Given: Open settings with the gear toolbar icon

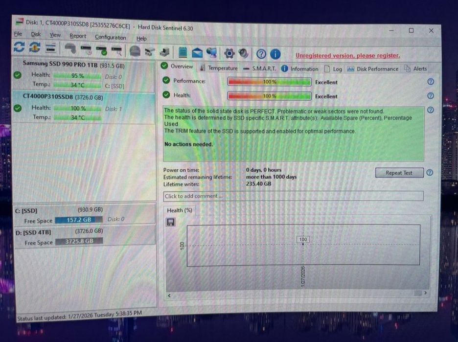Looking at the screenshot, I should tap(229, 53).
